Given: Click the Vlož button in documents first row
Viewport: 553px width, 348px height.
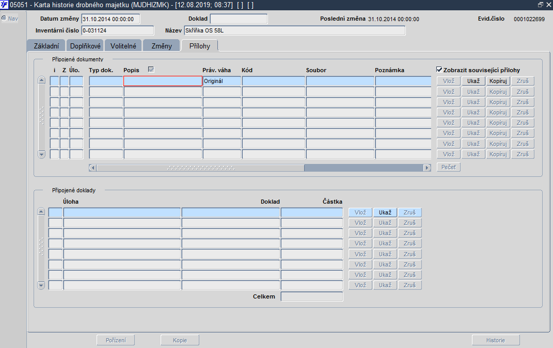Looking at the screenshot, I should pos(449,81).
